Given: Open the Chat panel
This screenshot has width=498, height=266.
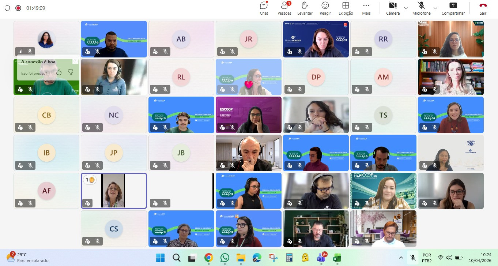Looking at the screenshot, I should [264, 8].
